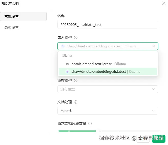Click icon beside highlighted shaw/dmeta option
168x145 pixels.
pos(67,71)
